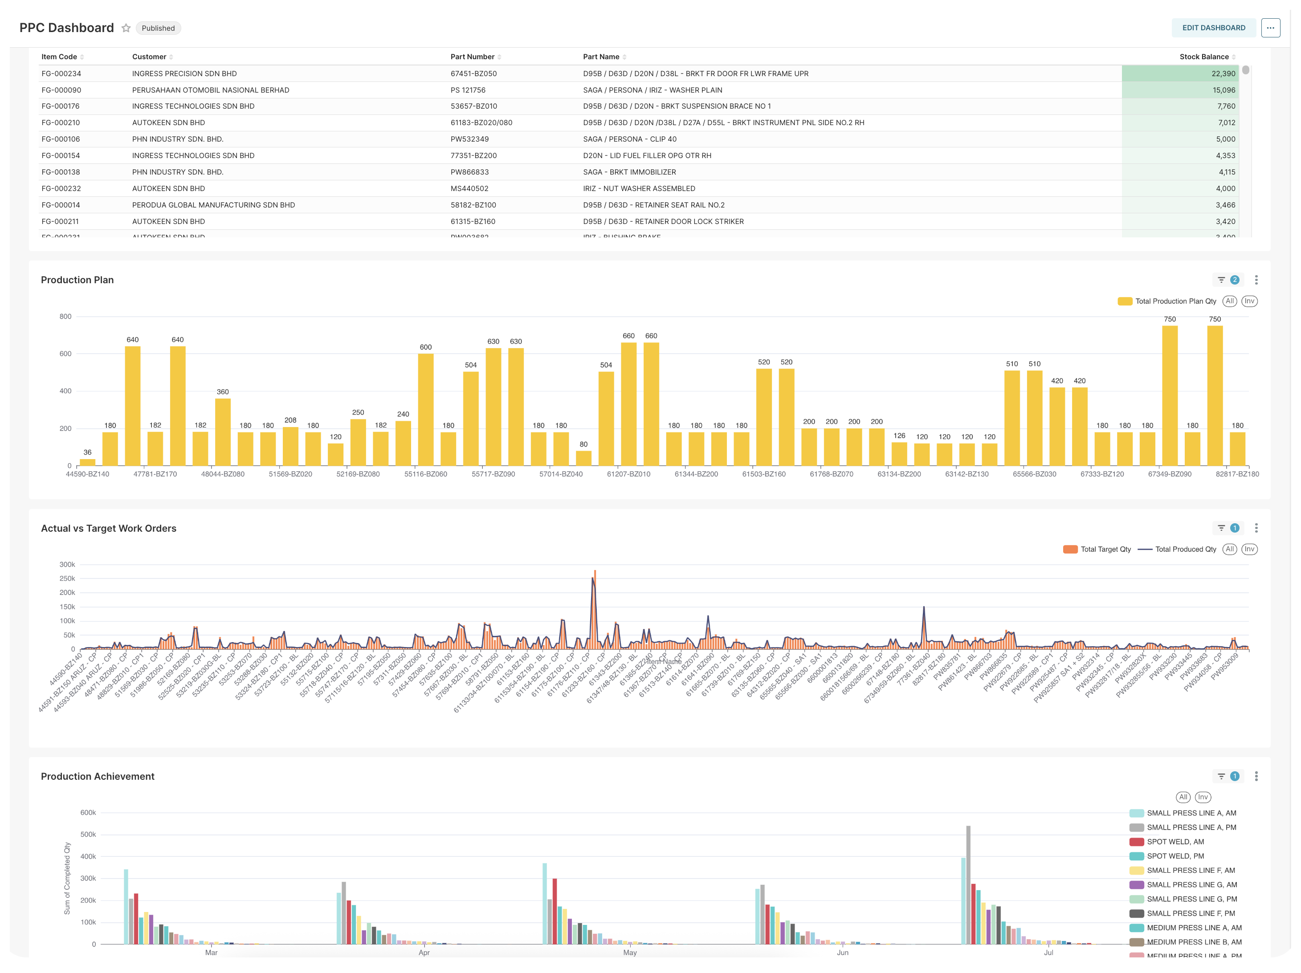
Task: Open the dashboard ellipsis options menu
Action: tap(1270, 28)
